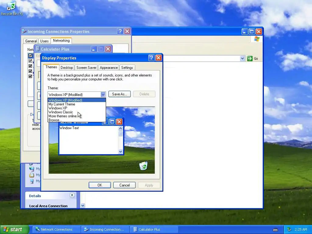Viewport: 312px width, 234px height.
Task: Select Windows XP (Modified) in theme list
Action: pyautogui.click(x=76, y=100)
